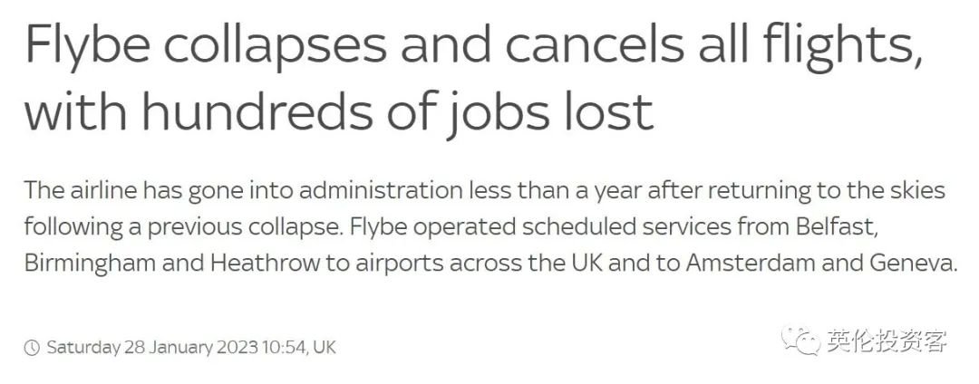Click the clock icon beside the date

(32, 347)
